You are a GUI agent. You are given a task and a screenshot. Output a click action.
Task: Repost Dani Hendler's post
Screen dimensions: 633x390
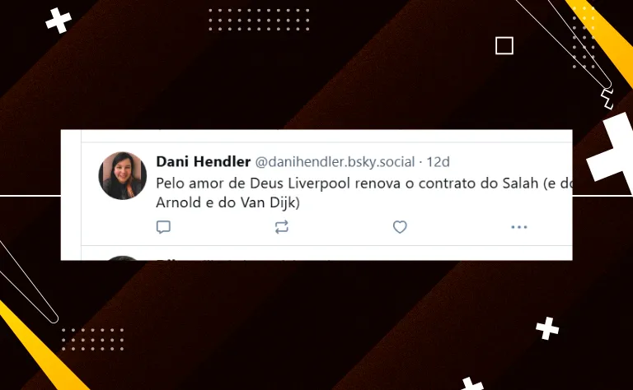281,227
